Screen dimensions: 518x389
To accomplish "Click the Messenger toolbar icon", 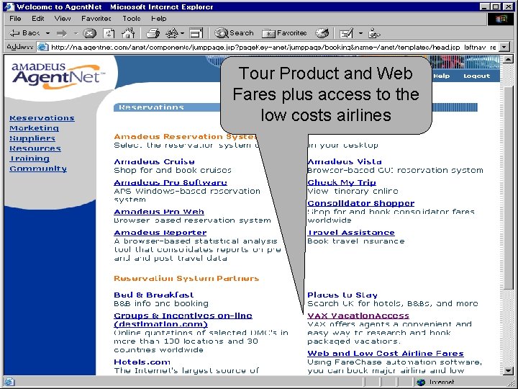I will 374,32.
